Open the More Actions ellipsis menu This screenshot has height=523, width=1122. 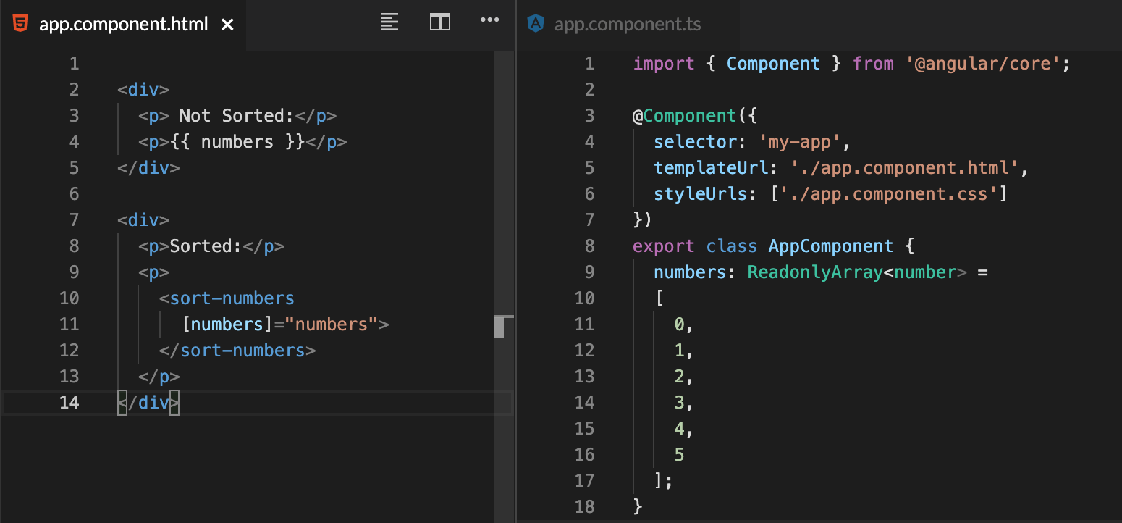click(x=490, y=20)
